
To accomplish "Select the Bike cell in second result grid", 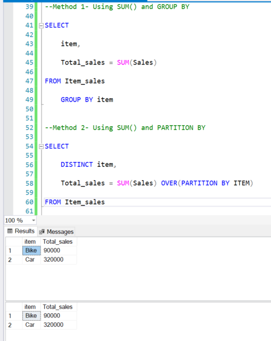I will pos(31,316).
